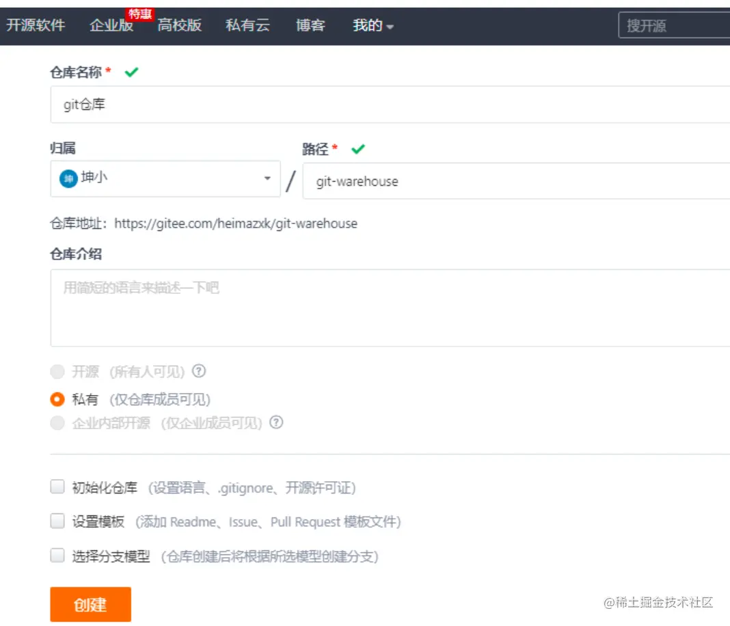Click the 仓库介绍 description text area
Image resolution: width=730 pixels, height=626 pixels.
(x=390, y=308)
